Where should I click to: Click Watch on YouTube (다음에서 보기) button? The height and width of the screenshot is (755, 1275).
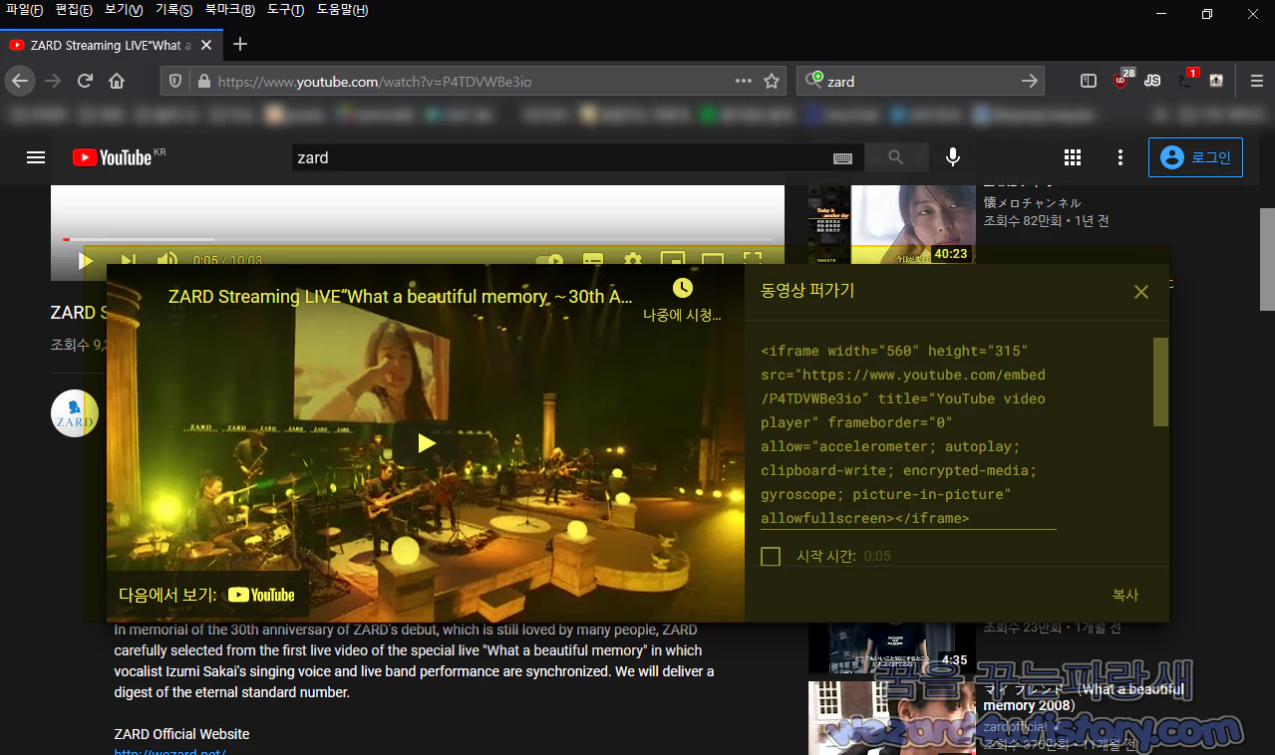click(207, 595)
